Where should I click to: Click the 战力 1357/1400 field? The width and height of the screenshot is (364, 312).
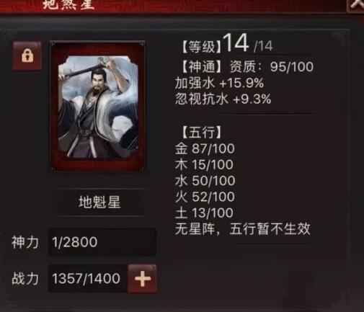click(x=88, y=279)
